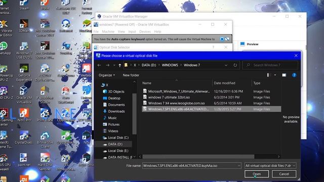Open File menu in windows7 VirtualBox window
This screenshot has height=182, width=324.
click(96, 31)
